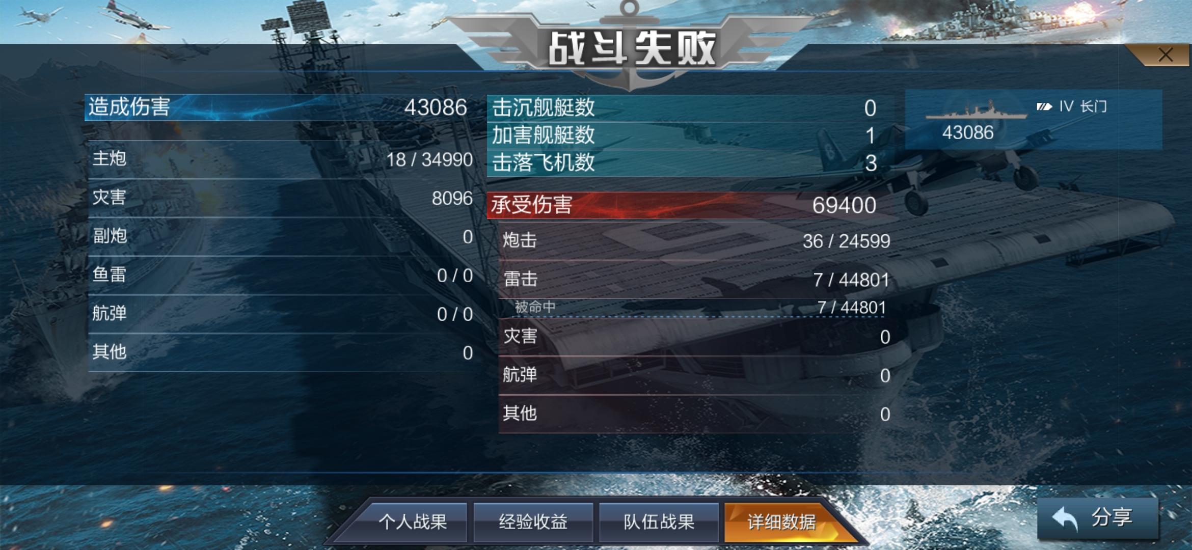Viewport: 1192px width, 550px height.
Task: Open the 个人战果 tab
Action: click(x=413, y=522)
